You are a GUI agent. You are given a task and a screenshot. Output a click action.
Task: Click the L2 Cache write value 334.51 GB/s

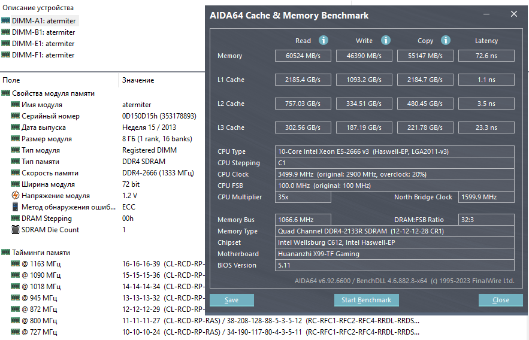(x=364, y=104)
